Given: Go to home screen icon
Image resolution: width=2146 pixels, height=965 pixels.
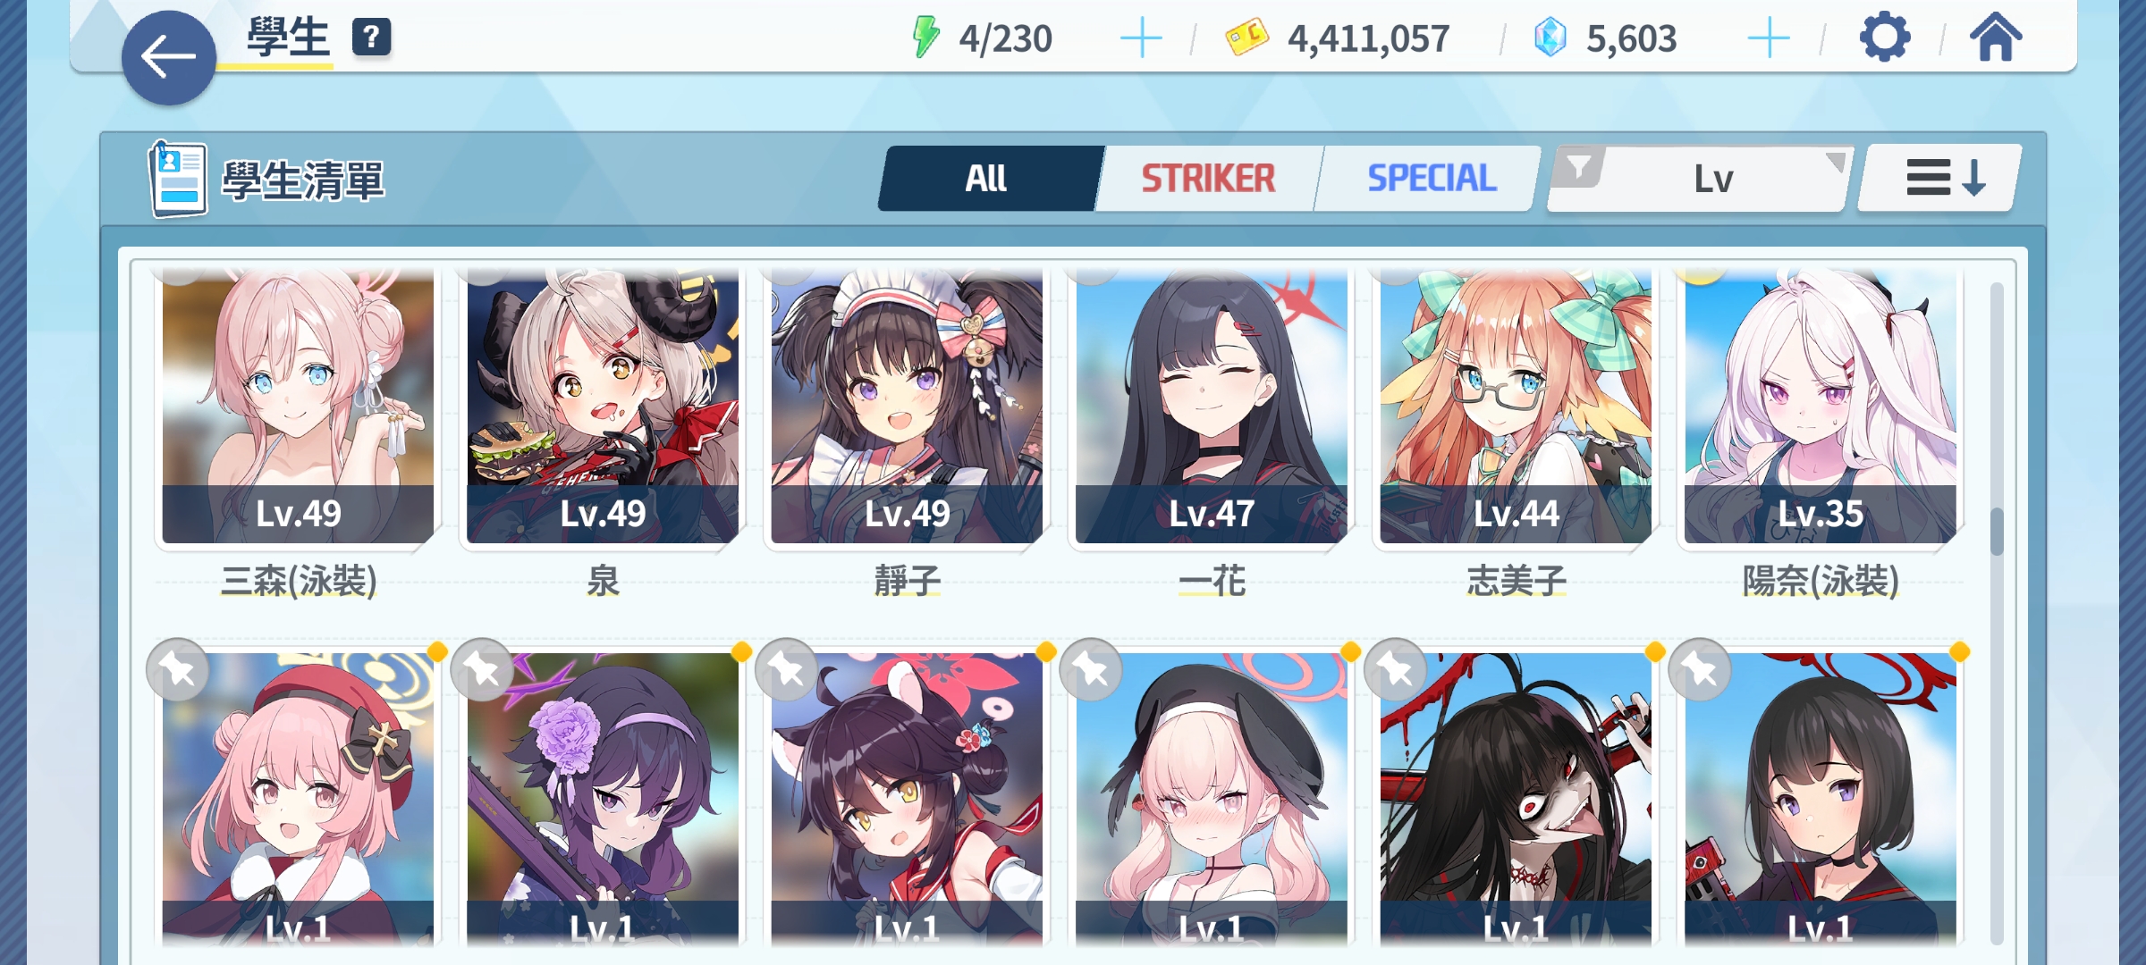Looking at the screenshot, I should (1995, 38).
